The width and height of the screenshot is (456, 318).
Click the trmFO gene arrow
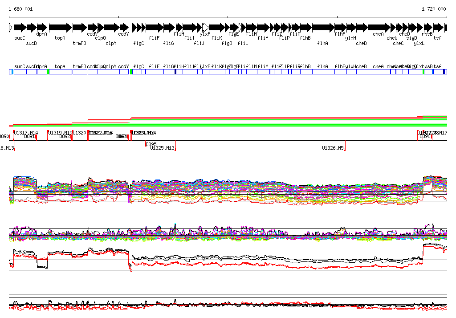80,28
